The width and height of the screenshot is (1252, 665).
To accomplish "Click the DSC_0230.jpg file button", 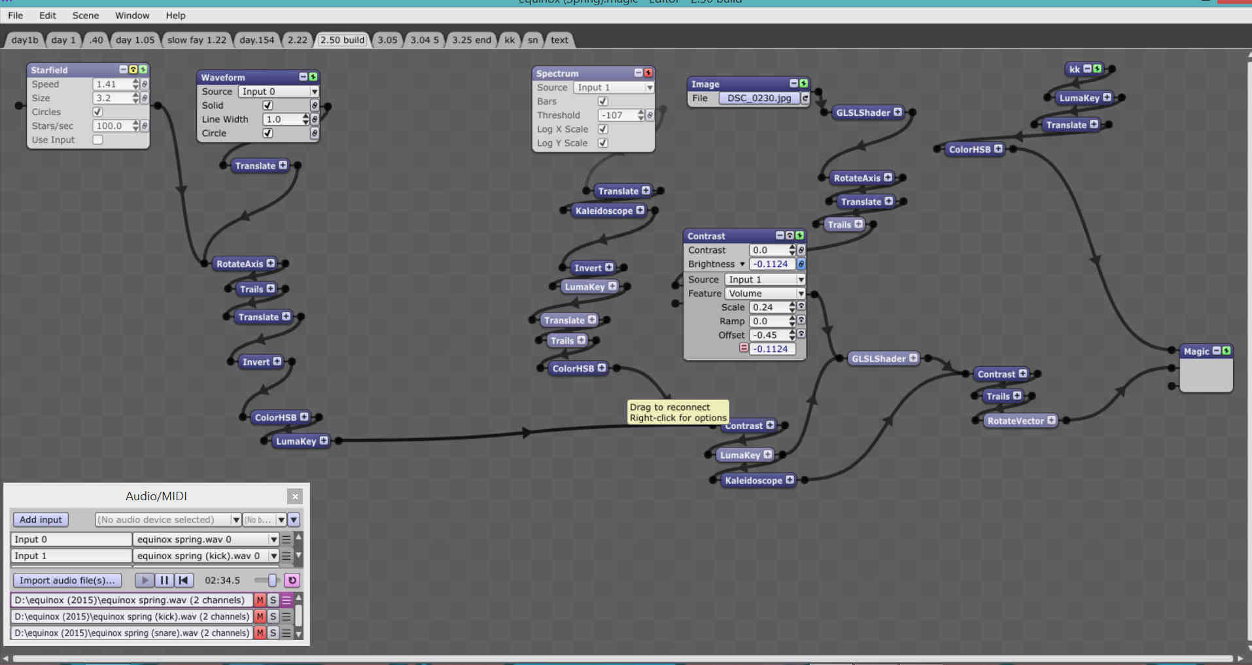I will click(x=759, y=98).
